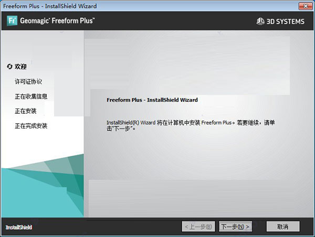Click the dark header banner background
The width and height of the screenshot is (315, 237).
click(x=173, y=21)
